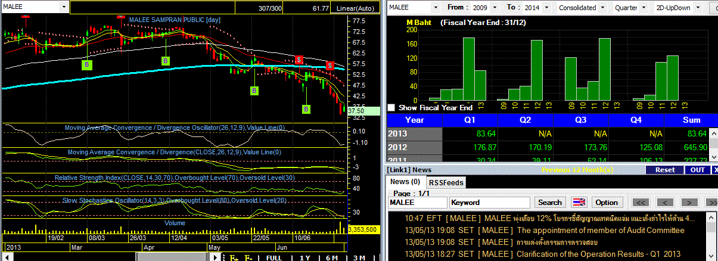Click the Previous 12 Month(s) label
This screenshot has width=718, height=261.
pos(579,170)
